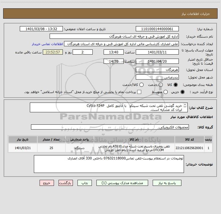
Task: Click unit cell دستگاه
Action: 80,148
